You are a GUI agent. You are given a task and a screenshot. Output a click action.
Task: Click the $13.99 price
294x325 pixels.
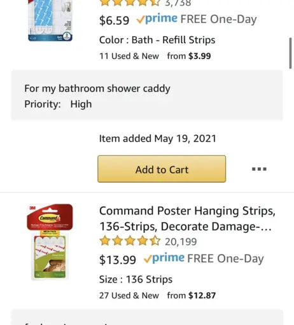pyautogui.click(x=118, y=260)
